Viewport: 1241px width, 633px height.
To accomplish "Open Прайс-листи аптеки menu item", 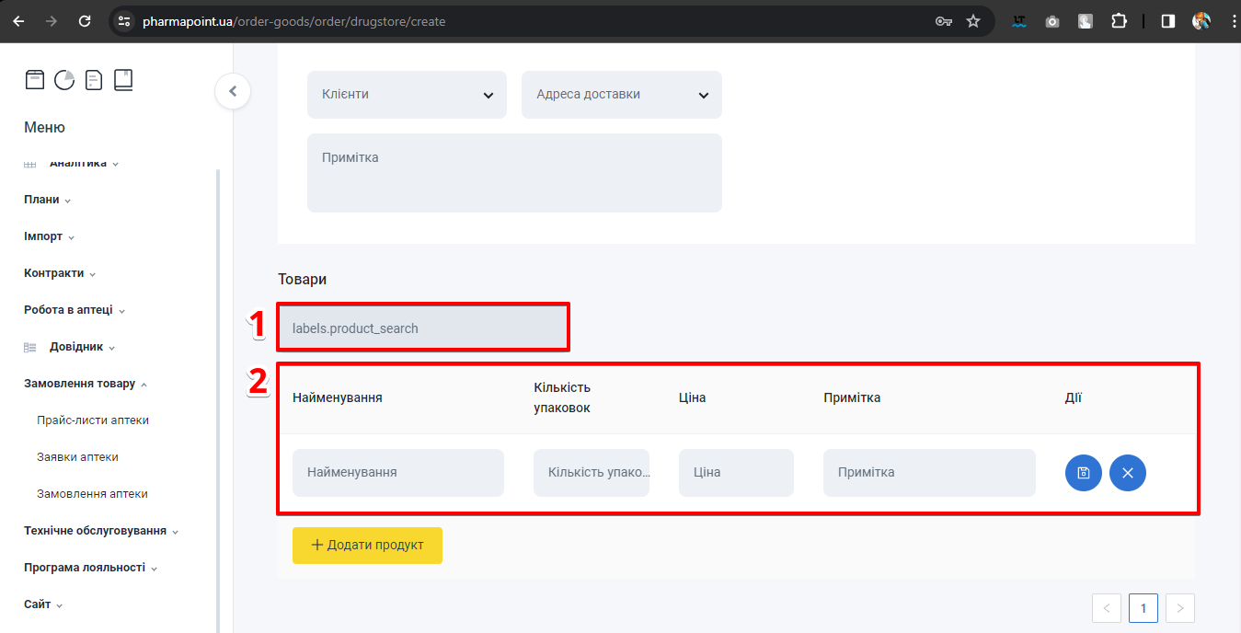I will (93, 420).
